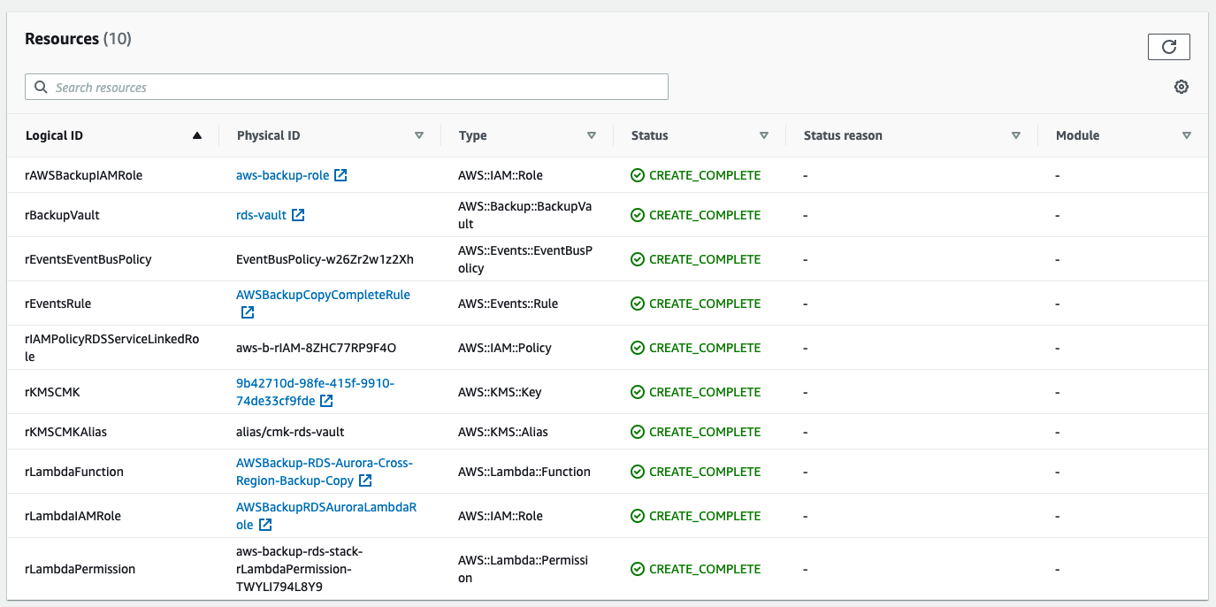Select the rEventsRule logical ID

click(x=58, y=303)
